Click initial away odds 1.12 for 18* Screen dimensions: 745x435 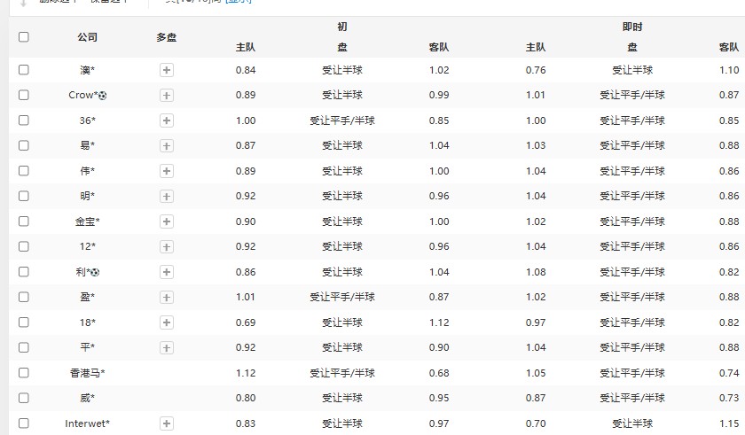tap(439, 322)
